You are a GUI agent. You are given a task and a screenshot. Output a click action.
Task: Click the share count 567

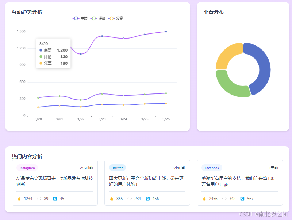click(x=250, y=199)
